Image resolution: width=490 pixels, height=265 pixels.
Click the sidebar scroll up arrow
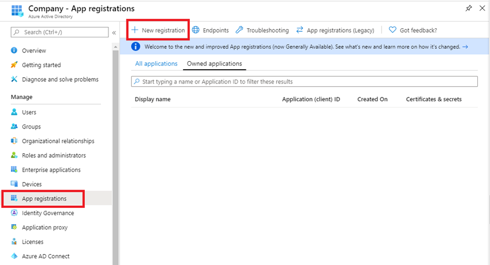tap(115, 47)
